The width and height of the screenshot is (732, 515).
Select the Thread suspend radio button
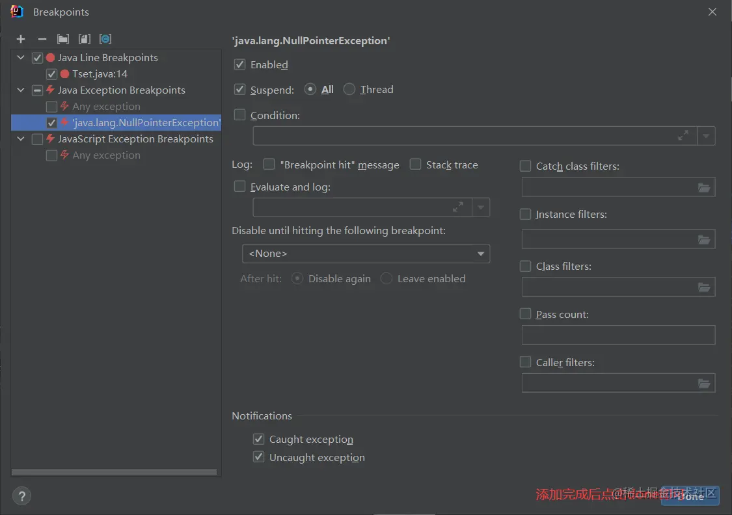pyautogui.click(x=349, y=89)
